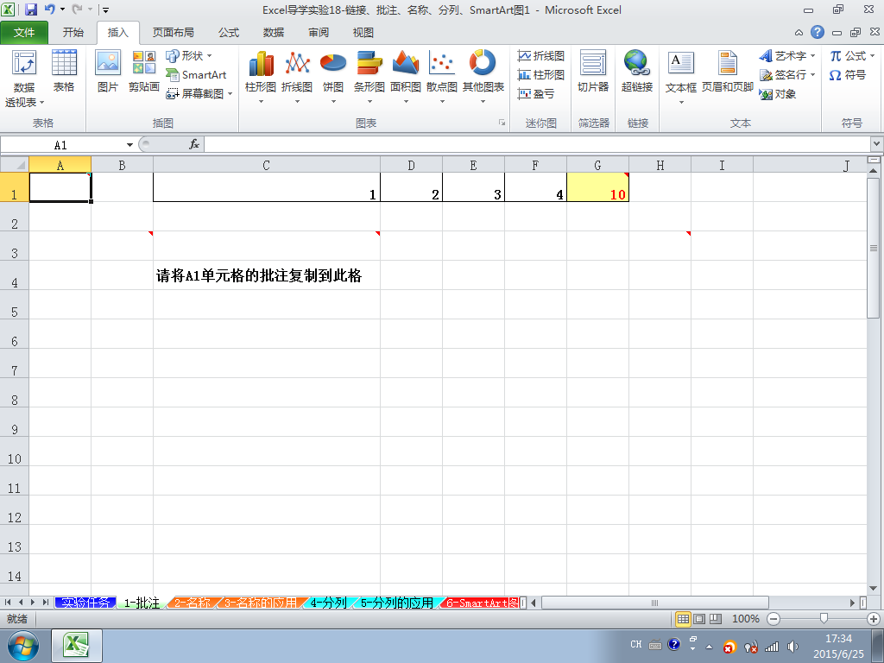Select cell G1 containing 10

(597, 186)
